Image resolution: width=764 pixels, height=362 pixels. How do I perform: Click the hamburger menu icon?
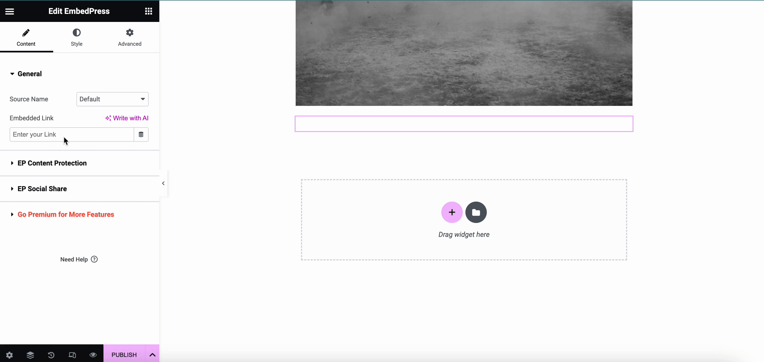click(x=9, y=11)
